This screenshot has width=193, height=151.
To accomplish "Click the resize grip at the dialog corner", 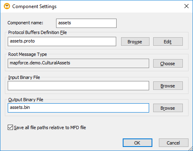I will point(190,148).
